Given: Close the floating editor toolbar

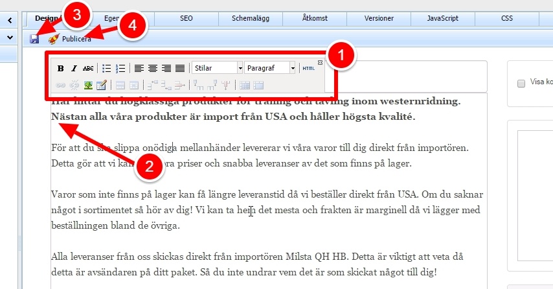Looking at the screenshot, I should click(320, 62).
